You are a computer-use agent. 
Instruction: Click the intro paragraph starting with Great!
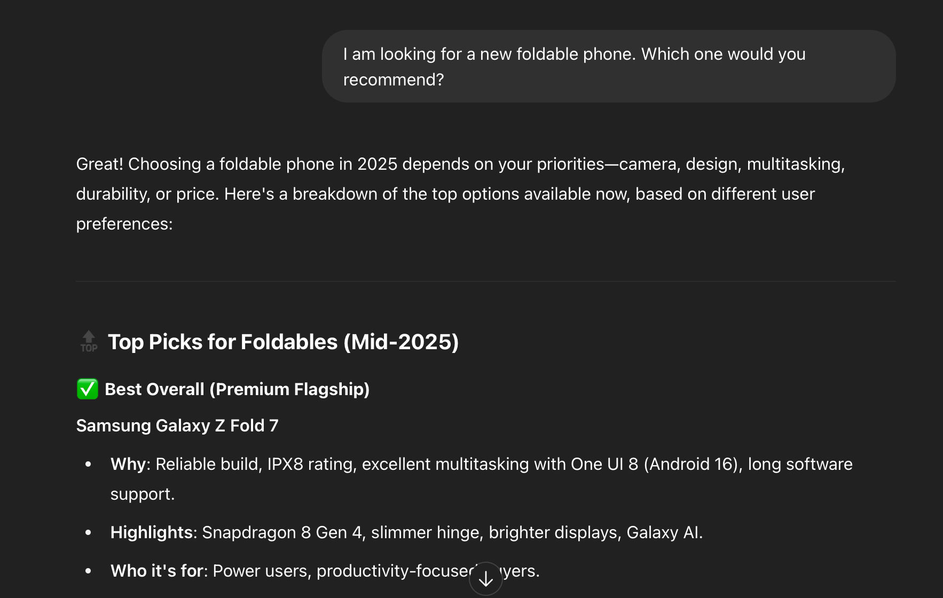coord(460,194)
